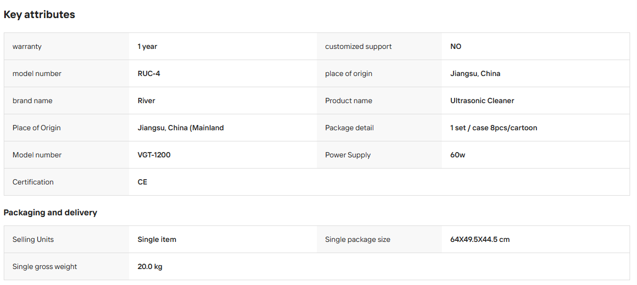Click the CE certification value
The height and width of the screenshot is (285, 637).
click(x=142, y=182)
